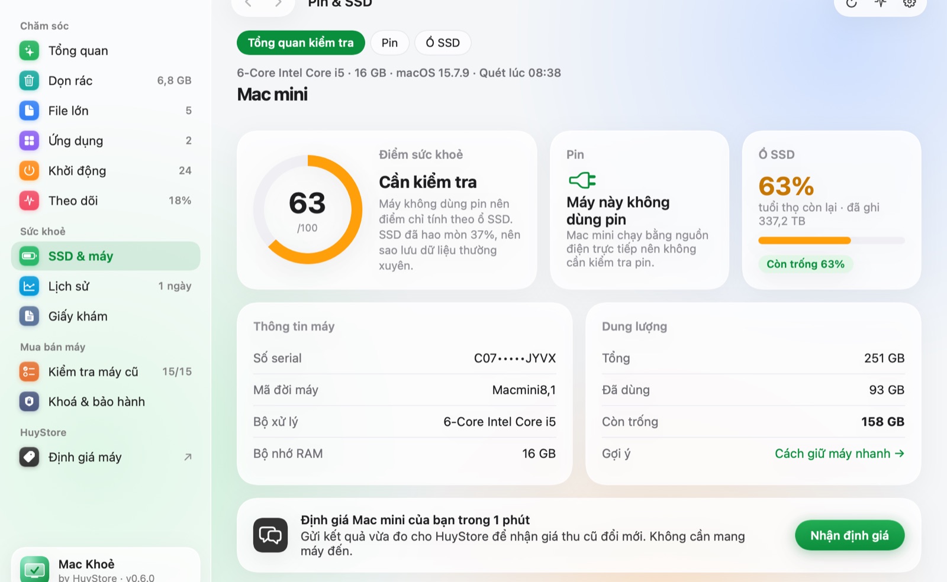Screen dimensions: 947x582
Task: Click the Còn trống 63% badge
Action: [806, 264]
